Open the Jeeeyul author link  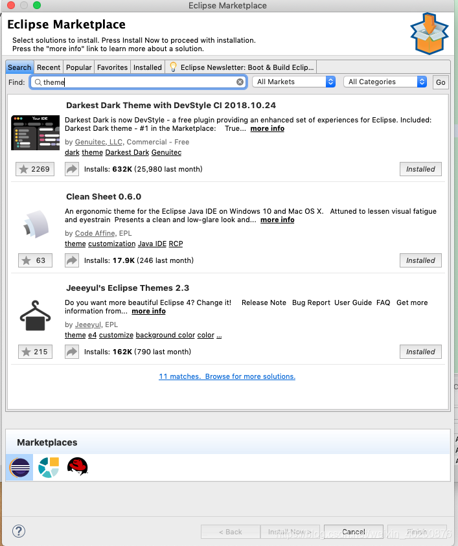pos(87,324)
